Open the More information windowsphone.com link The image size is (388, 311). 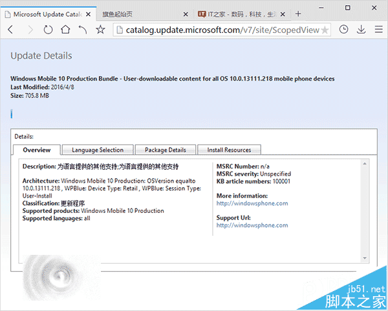(252, 203)
